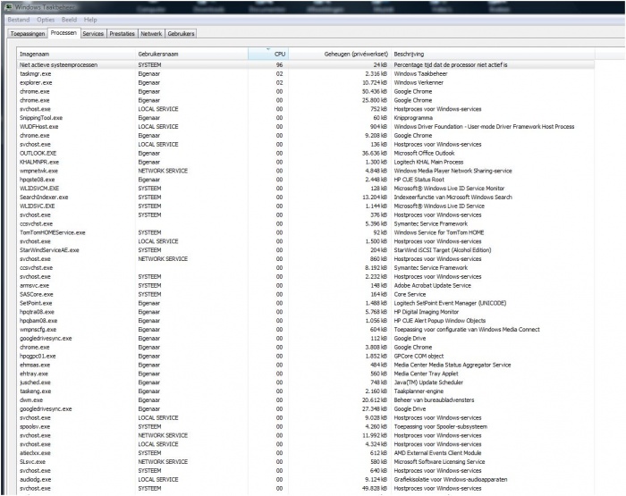Viewport: 626px width, 496px height.
Task: Click the Symantec Service Framework 5.396 kB row
Action: pos(306,223)
